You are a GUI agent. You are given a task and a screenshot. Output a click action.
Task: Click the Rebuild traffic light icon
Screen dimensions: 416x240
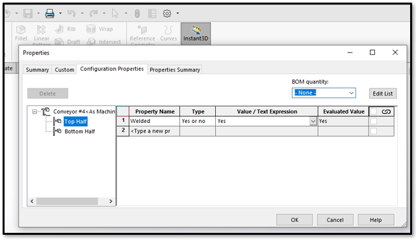coord(137,13)
